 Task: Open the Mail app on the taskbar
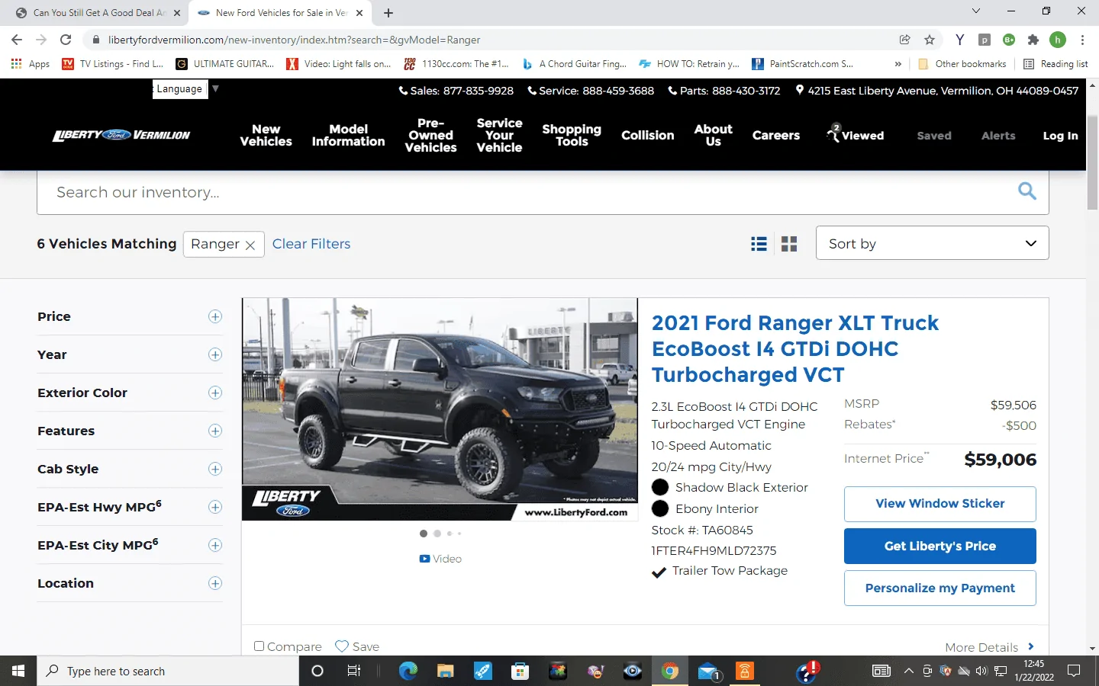(707, 671)
